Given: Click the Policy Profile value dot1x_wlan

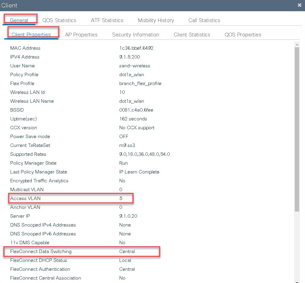Looking at the screenshot, I should (132, 75).
